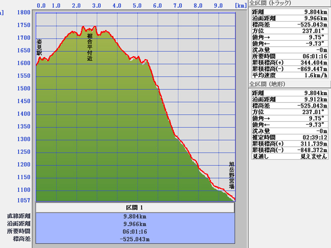The width and height of the screenshot is (331, 248).
Task: Click the 直線距離 value in the bottom table
Action: pyautogui.click(x=135, y=216)
